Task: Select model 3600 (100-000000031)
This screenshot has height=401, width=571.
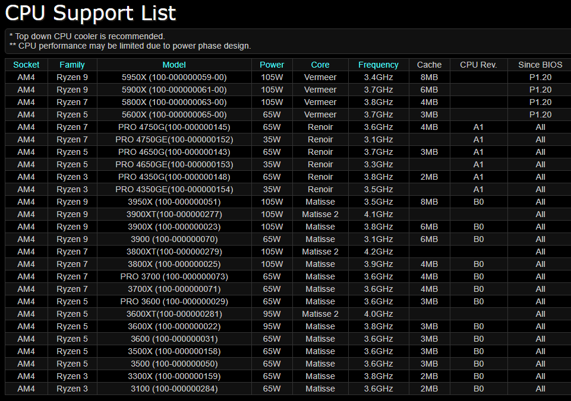Action: tap(174, 339)
